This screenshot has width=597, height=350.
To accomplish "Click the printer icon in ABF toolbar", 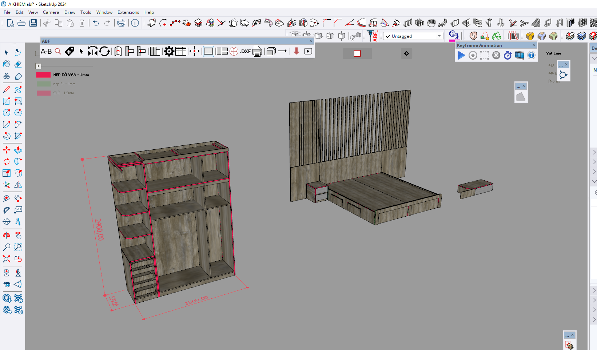I will (x=257, y=52).
